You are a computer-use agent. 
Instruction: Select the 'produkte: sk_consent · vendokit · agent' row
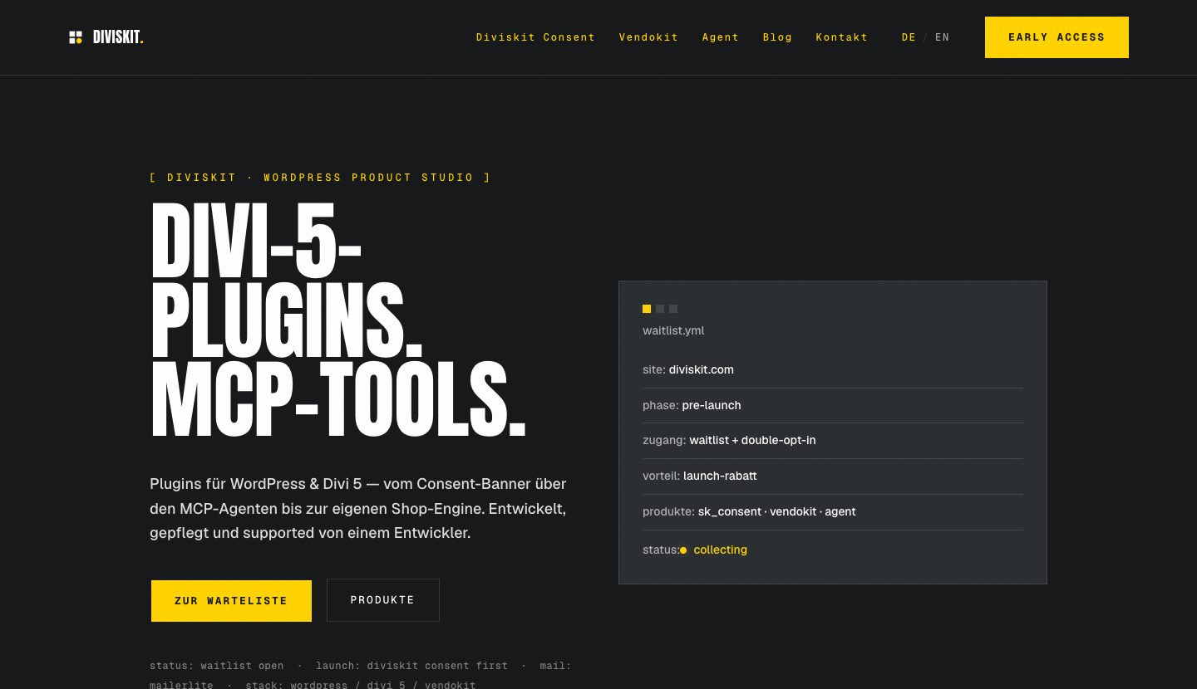tap(833, 512)
